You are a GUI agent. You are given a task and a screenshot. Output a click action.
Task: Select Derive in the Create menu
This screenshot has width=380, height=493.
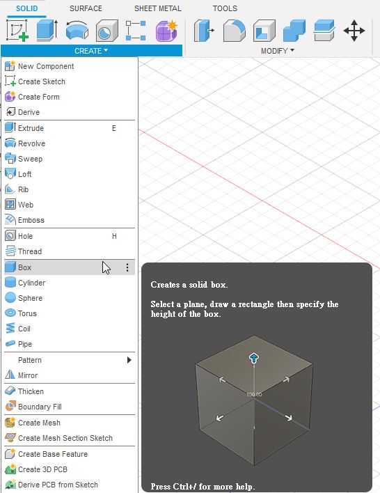(70, 112)
